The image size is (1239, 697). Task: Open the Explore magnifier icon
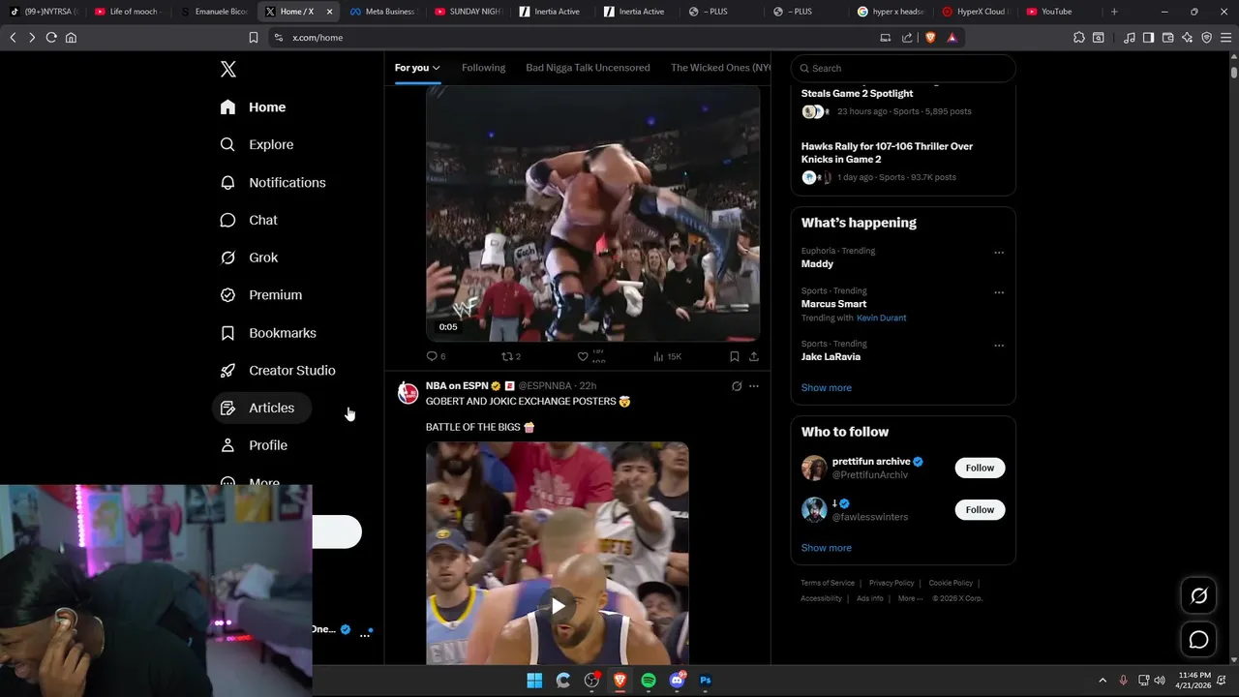point(227,144)
